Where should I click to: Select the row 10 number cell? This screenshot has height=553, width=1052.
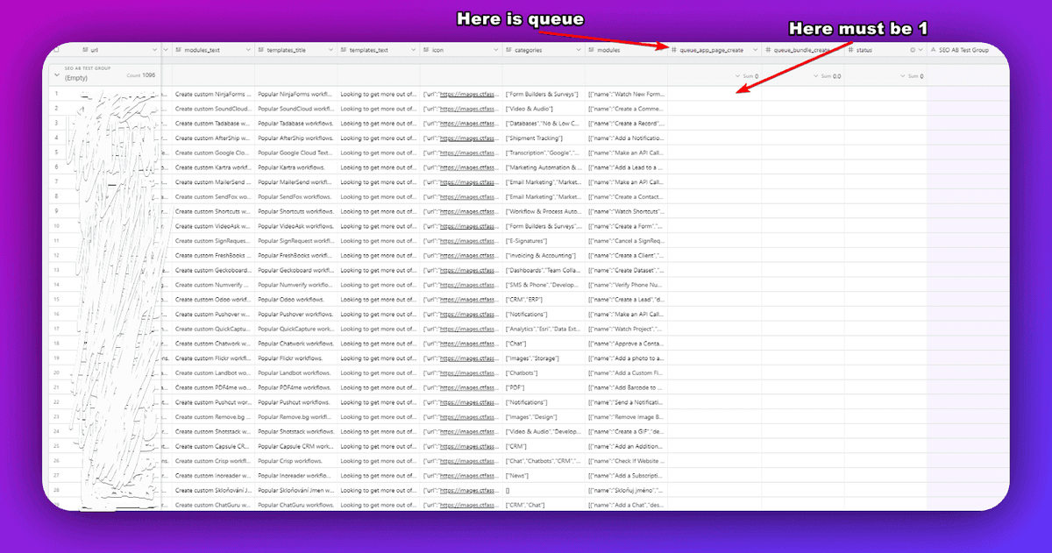click(56, 226)
